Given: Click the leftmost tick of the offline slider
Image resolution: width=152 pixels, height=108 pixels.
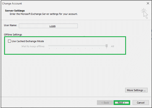Looking at the screenshot, I should click(x=49, y=48).
